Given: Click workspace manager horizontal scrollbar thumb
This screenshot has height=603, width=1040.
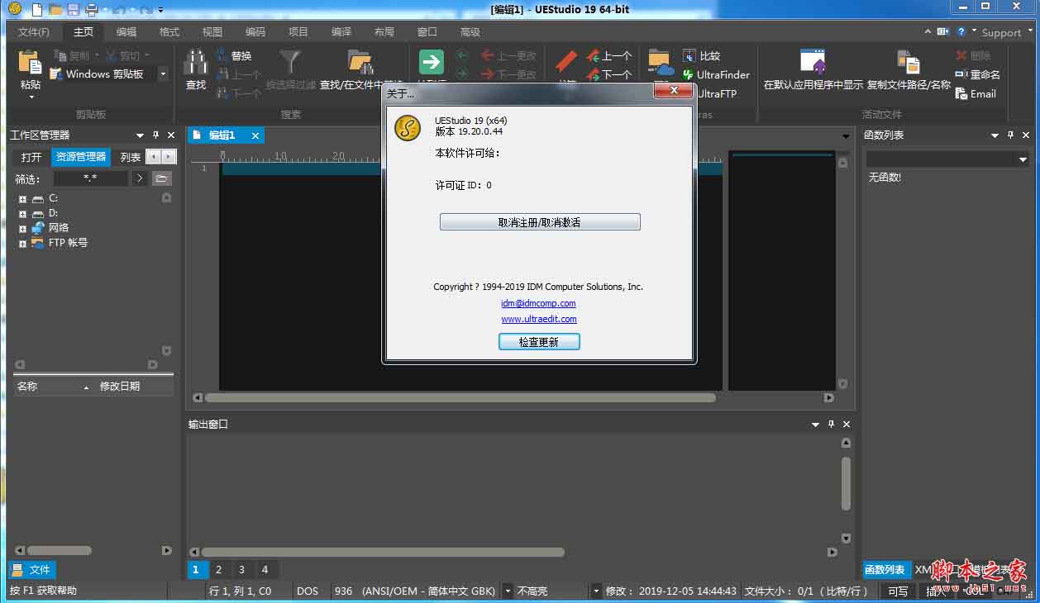Looking at the screenshot, I should coord(60,550).
